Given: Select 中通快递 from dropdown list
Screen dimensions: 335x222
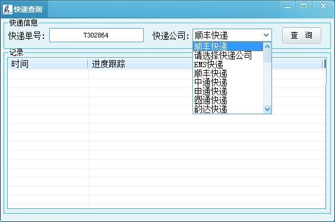Looking at the screenshot, I should click(x=228, y=83).
